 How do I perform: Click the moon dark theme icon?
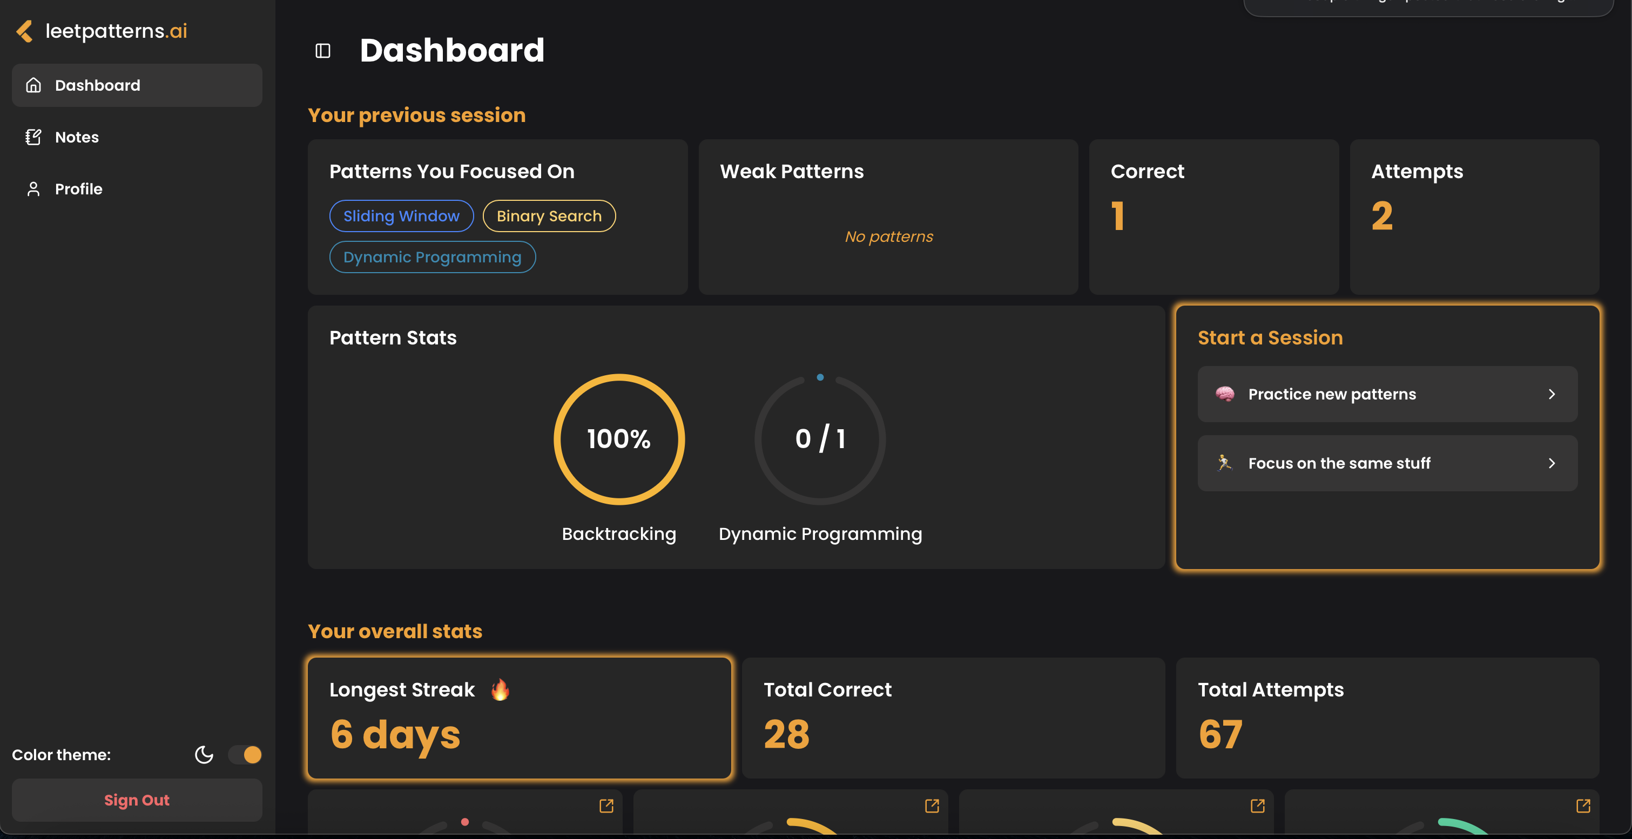[204, 754]
